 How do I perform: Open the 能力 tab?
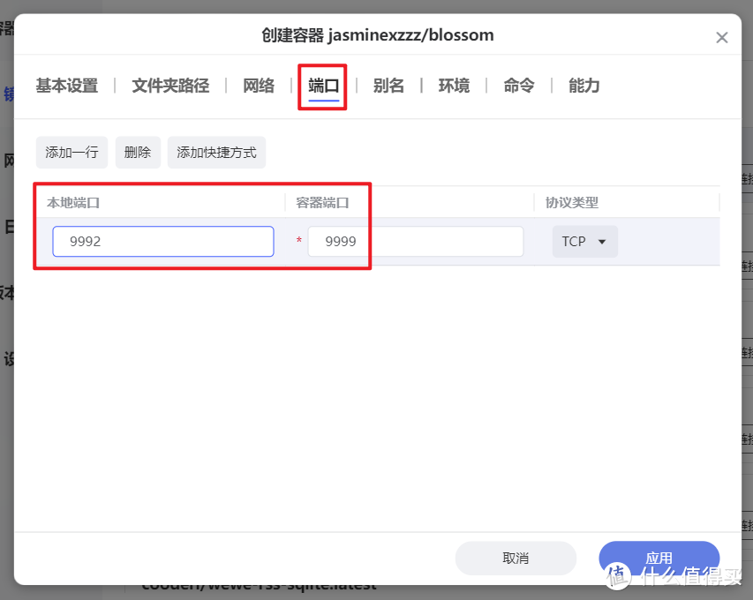(583, 86)
